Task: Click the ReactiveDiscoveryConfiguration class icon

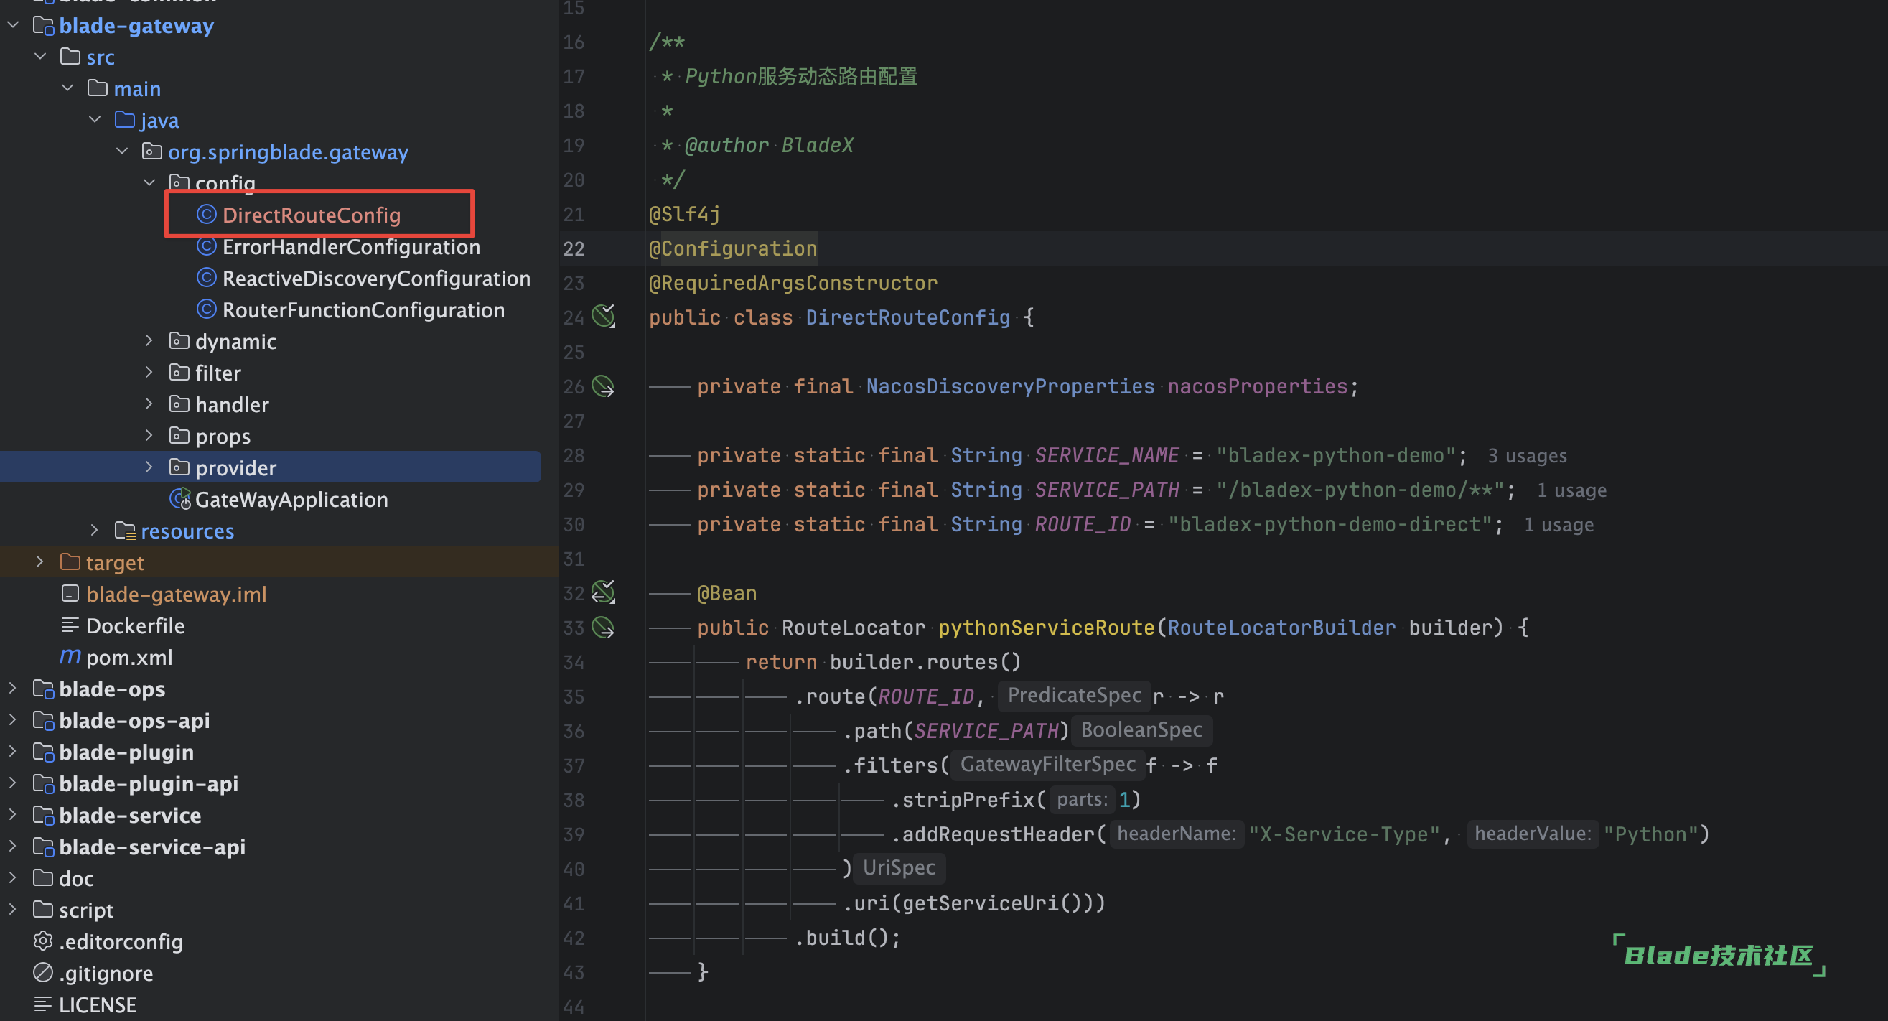Action: (207, 279)
